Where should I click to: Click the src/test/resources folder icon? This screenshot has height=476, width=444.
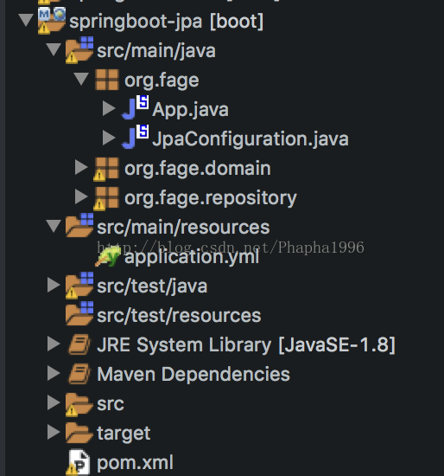[79, 313]
